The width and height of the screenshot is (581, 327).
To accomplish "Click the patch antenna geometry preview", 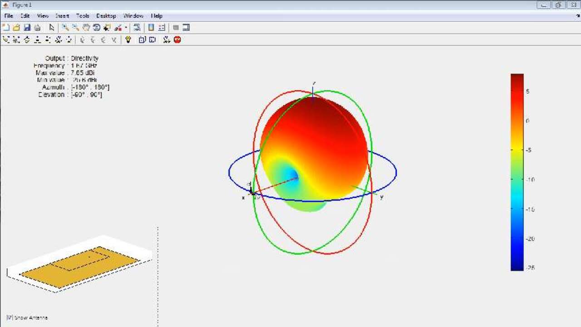I will point(79,264).
